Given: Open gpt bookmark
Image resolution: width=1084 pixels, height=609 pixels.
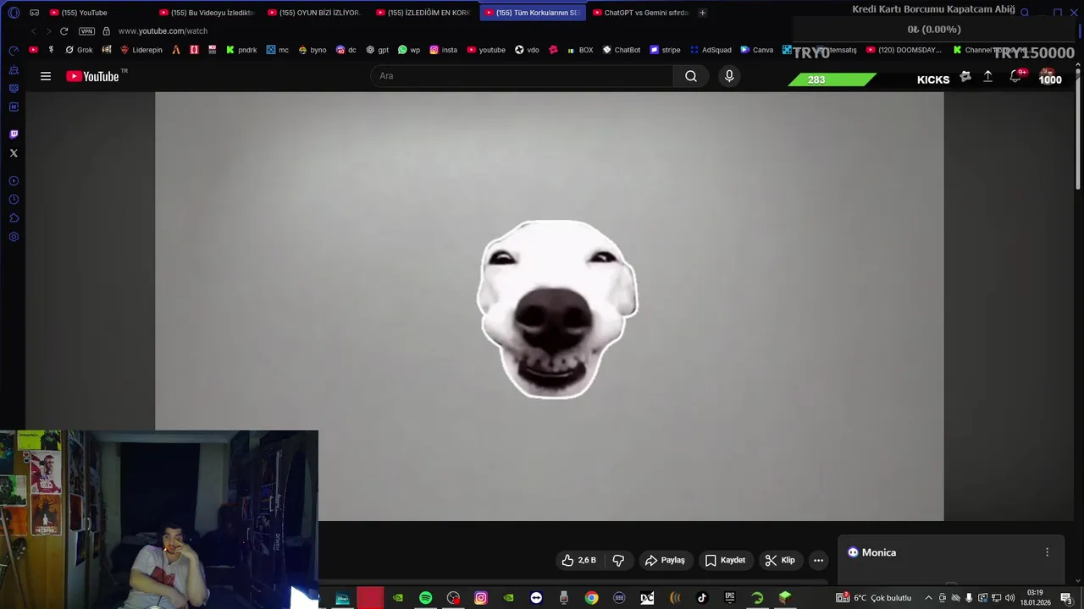Looking at the screenshot, I should (378, 50).
